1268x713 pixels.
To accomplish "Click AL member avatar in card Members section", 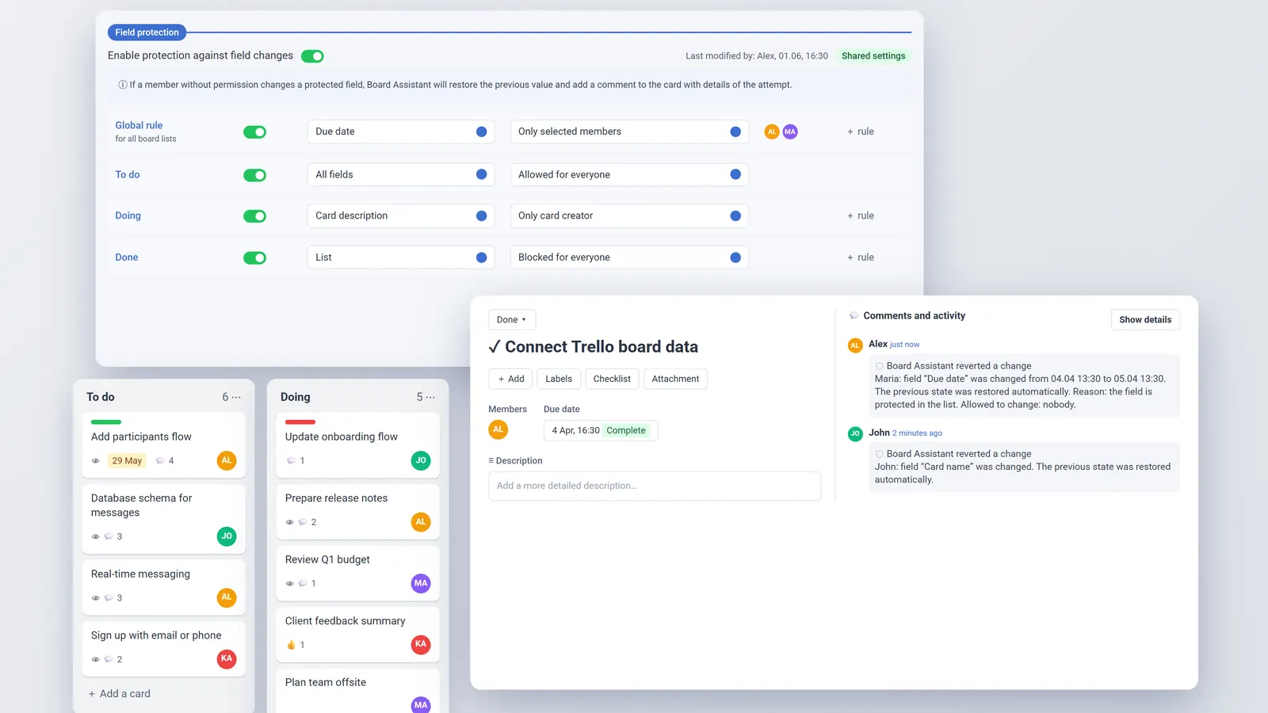I will pyautogui.click(x=498, y=429).
